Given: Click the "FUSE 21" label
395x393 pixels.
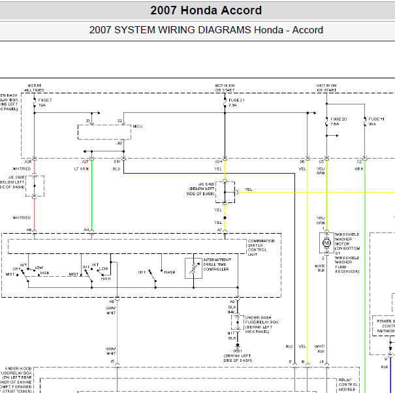Looking at the screenshot, I should (x=236, y=100).
